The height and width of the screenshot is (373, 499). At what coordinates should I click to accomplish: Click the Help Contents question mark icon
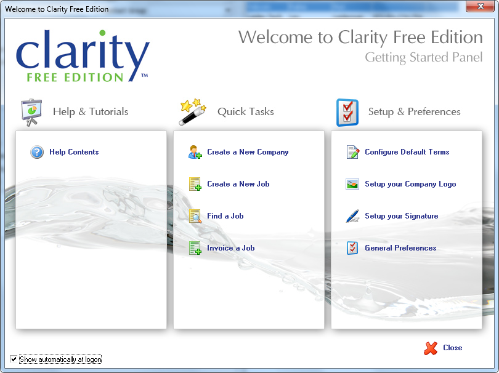(x=37, y=152)
